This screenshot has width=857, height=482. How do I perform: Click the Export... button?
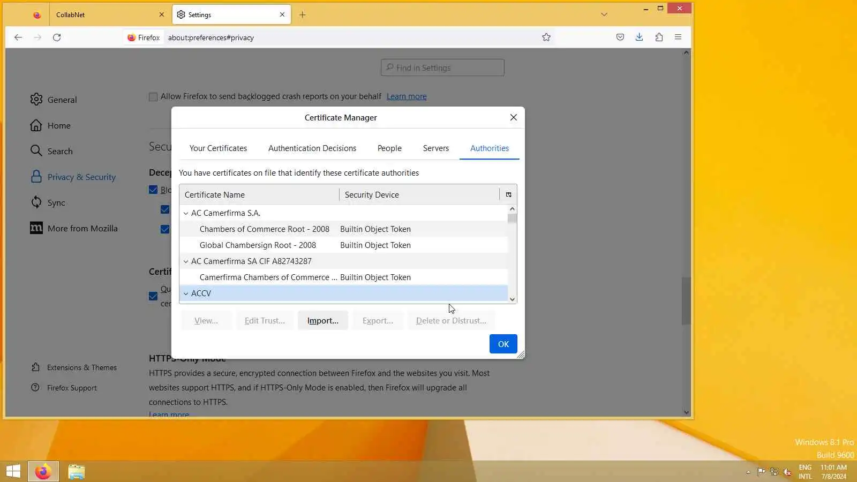click(x=378, y=321)
